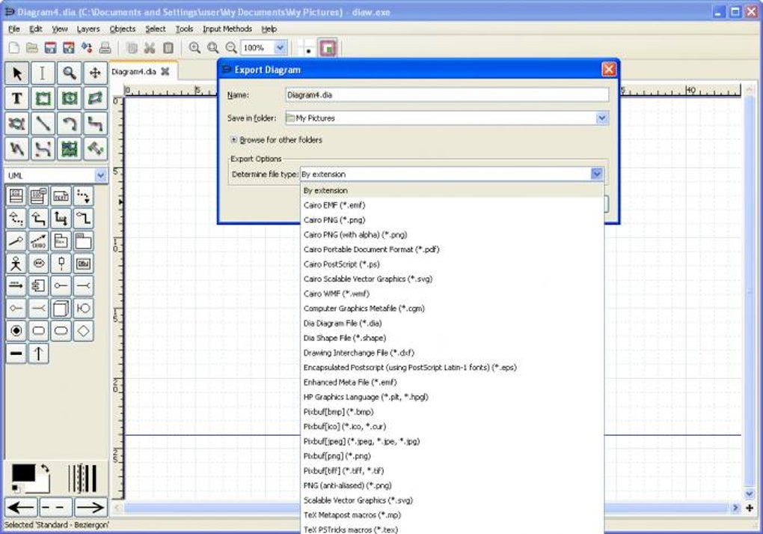
Task: Click the UML Actor shape
Action: pos(16,263)
